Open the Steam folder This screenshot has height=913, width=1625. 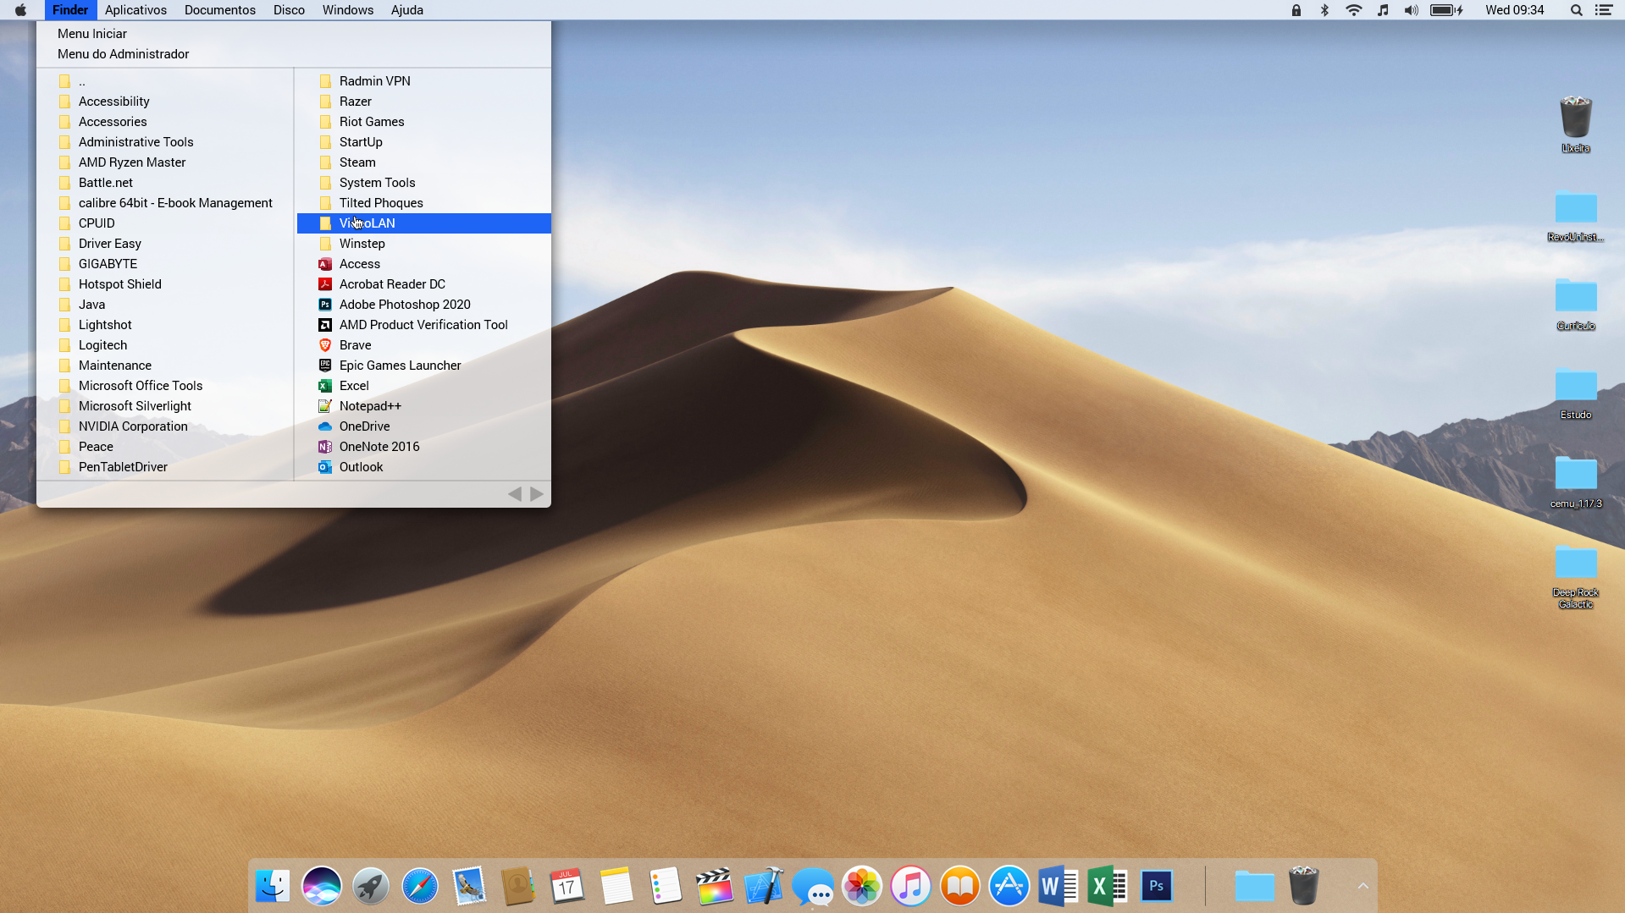pyautogui.click(x=423, y=162)
